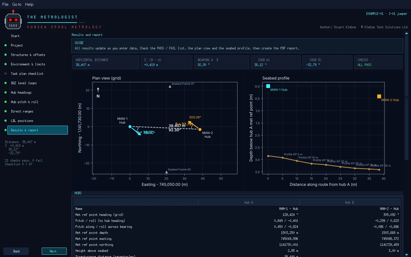Open Direct ranges step
411x257 pixels.
click(x=22, y=111)
